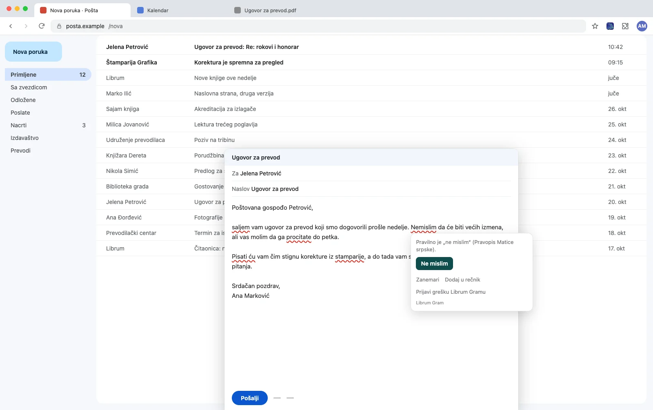This screenshot has height=410, width=653.
Task: Open the Poslate folder
Action: (48, 113)
